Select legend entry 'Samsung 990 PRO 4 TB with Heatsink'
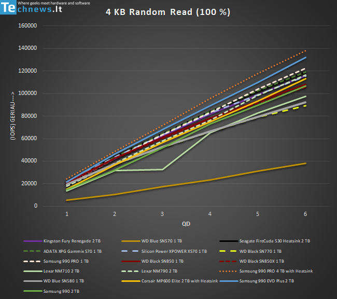Viewport: 337px width, 299px height. (x=266, y=271)
